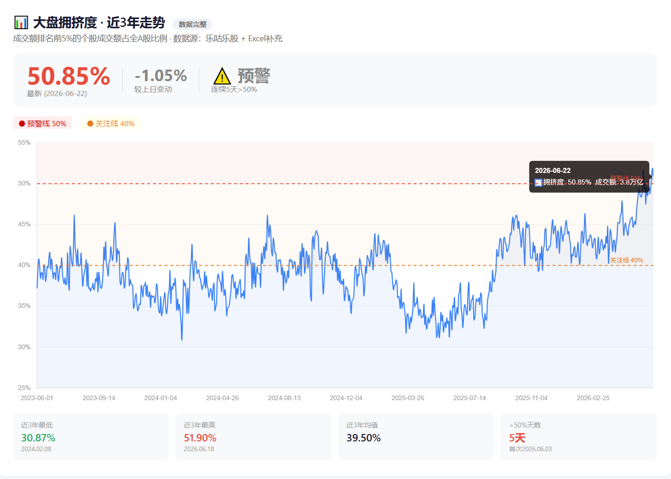Click the 25% y-axis label
The width and height of the screenshot is (671, 479).
(25, 388)
